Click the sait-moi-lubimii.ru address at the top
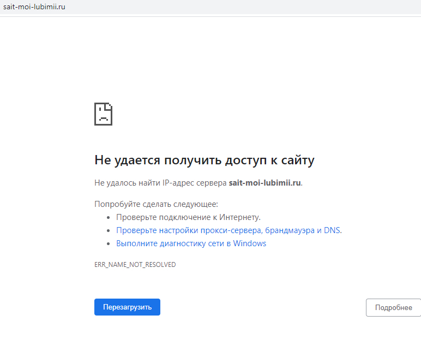 (x=34, y=7)
